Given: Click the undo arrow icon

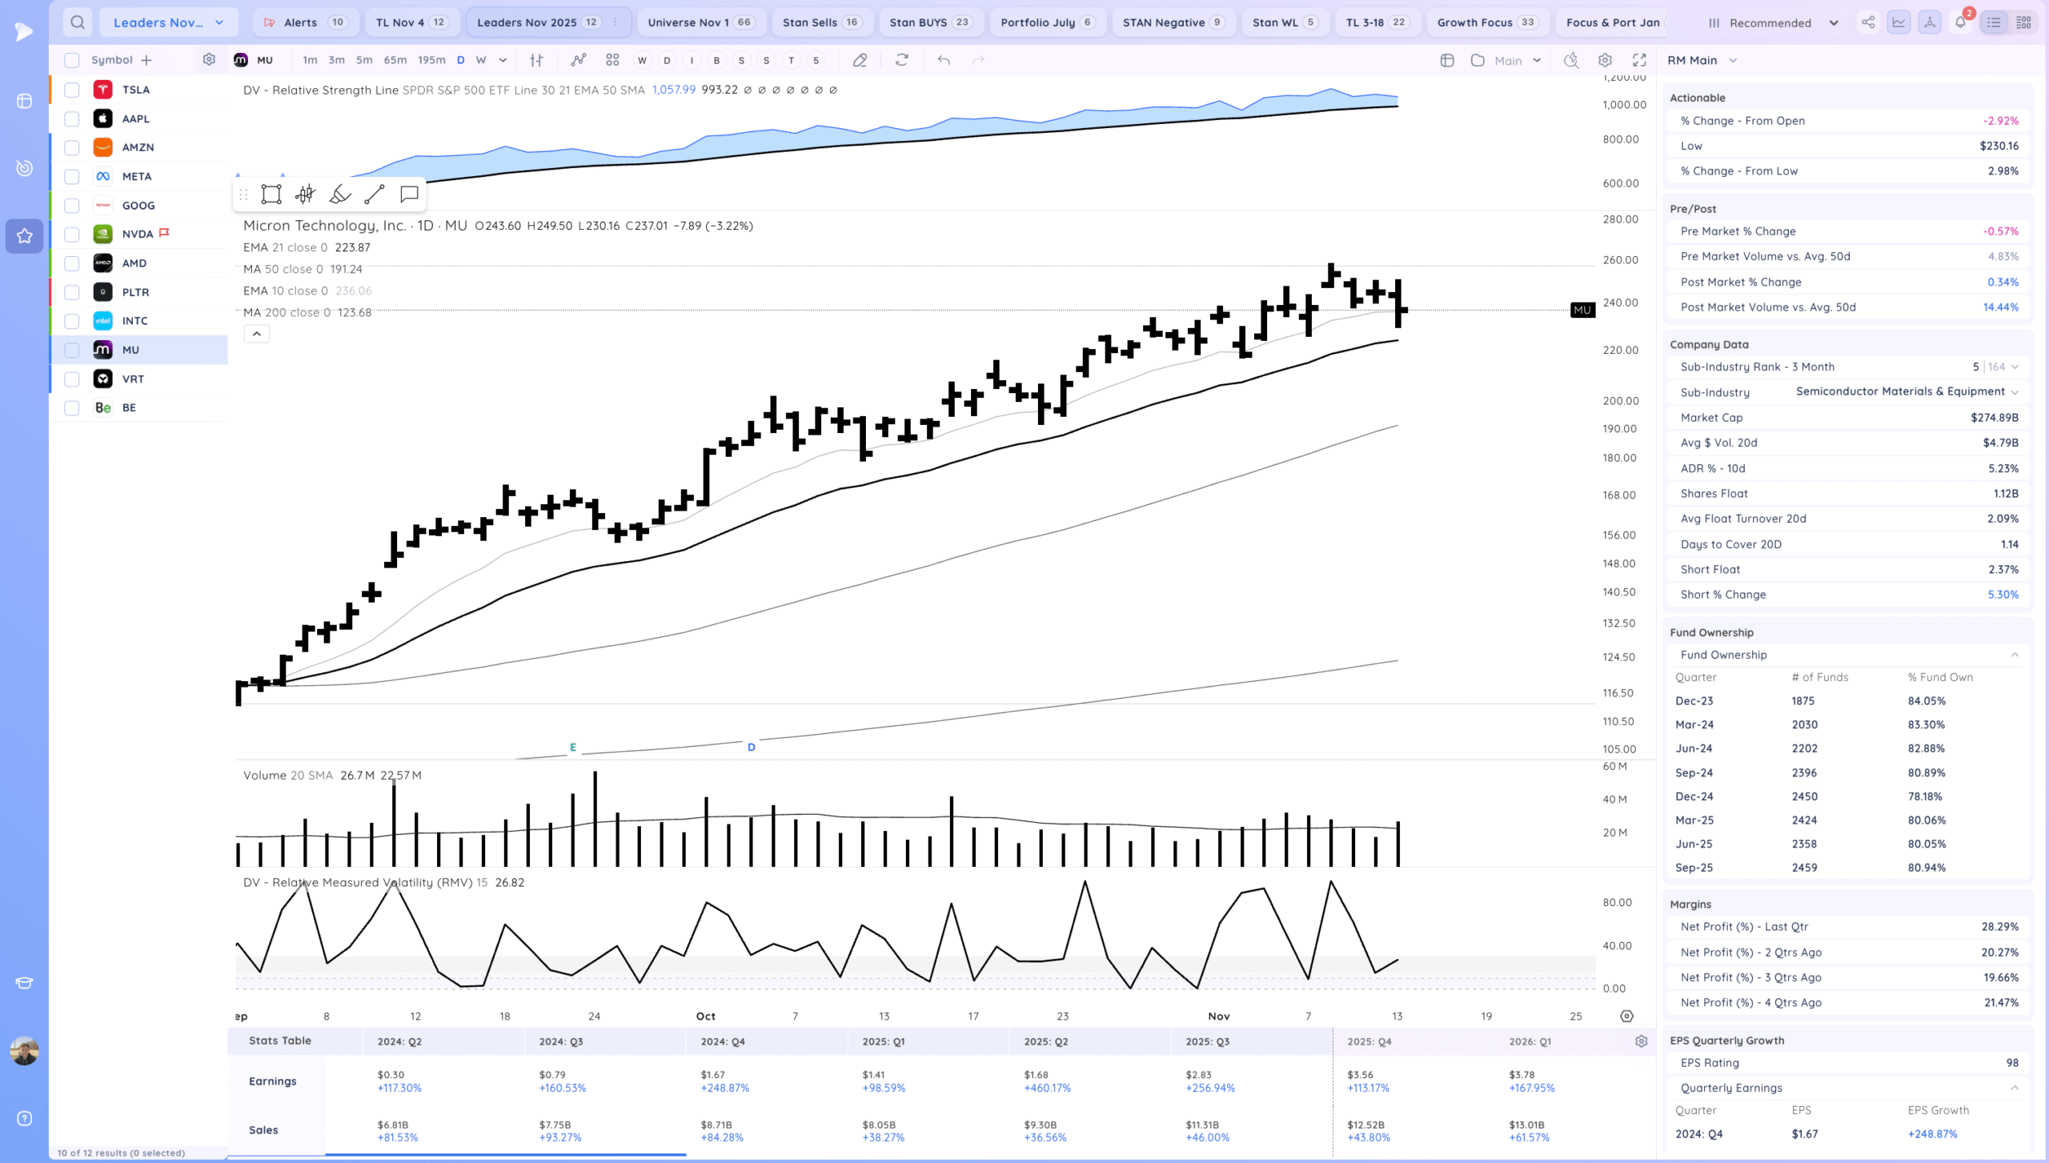Looking at the screenshot, I should (x=944, y=60).
